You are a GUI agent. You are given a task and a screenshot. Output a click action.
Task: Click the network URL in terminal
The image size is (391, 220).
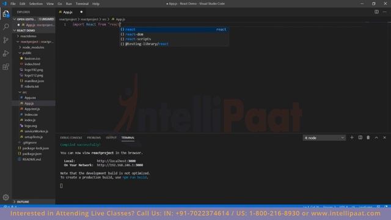[120, 165]
